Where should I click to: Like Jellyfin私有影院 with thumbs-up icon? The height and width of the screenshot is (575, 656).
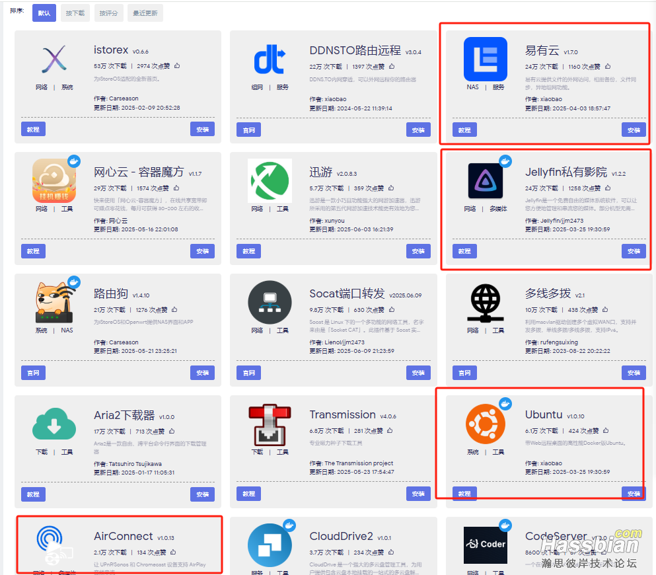click(x=608, y=188)
